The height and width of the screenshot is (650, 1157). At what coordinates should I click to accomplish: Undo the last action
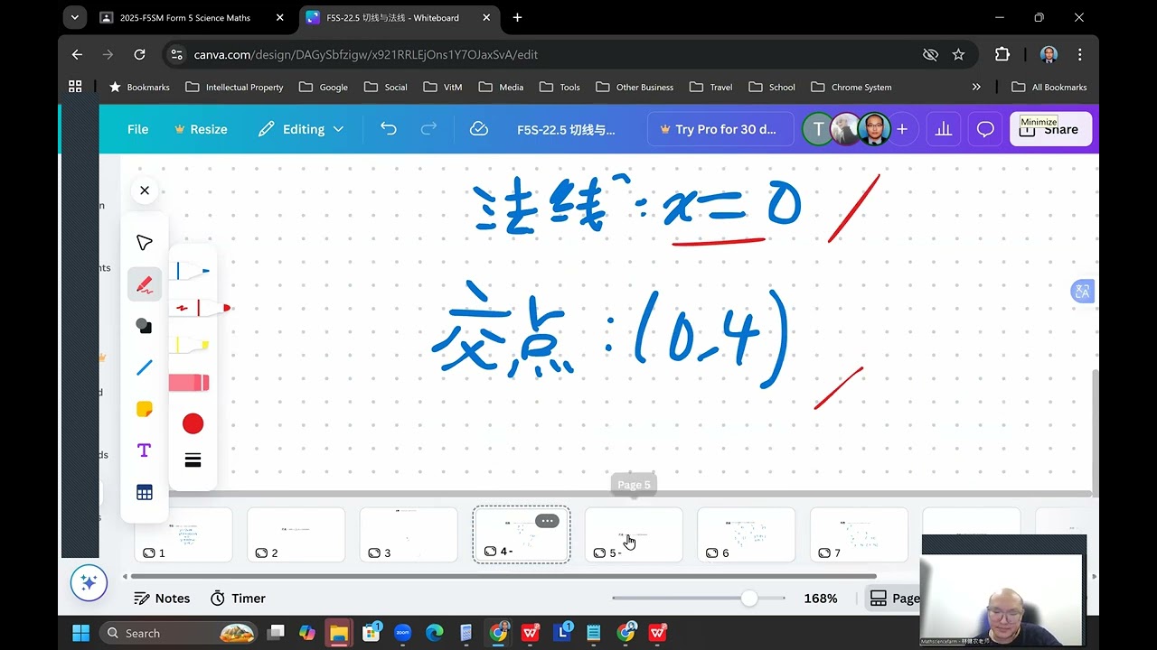[x=389, y=129]
